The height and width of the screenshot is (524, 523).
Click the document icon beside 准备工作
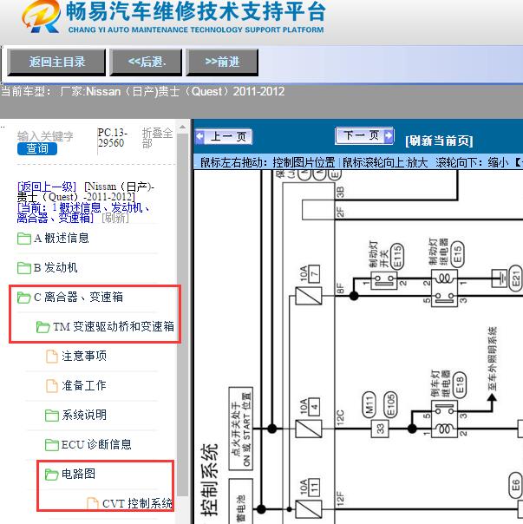click(52, 386)
